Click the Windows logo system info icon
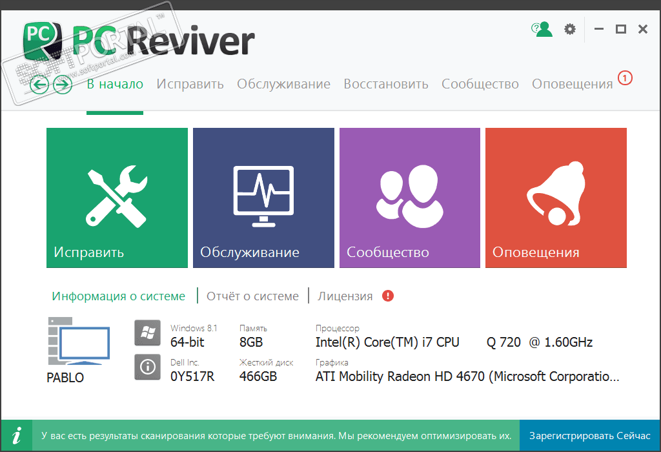Image resolution: width=661 pixels, height=452 pixels. [x=148, y=333]
